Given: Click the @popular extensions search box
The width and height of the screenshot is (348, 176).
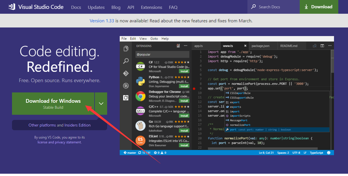Looking at the screenshot, I should (162, 54).
